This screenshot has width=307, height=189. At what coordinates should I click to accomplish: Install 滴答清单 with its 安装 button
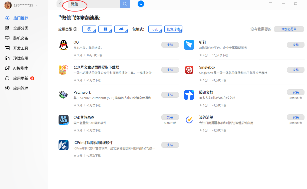click(x=296, y=117)
